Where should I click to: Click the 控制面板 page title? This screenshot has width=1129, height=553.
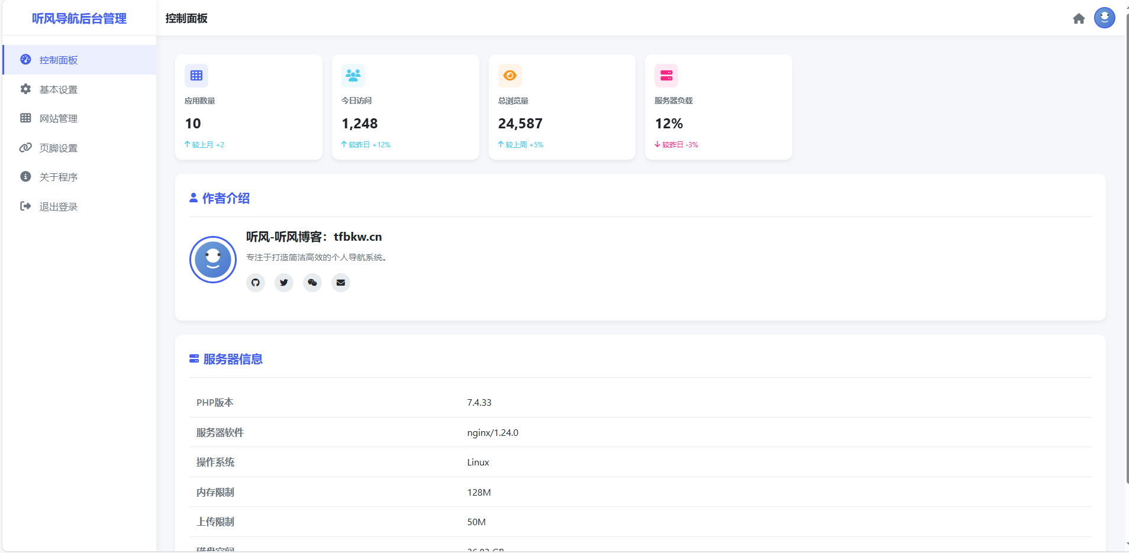(x=186, y=18)
